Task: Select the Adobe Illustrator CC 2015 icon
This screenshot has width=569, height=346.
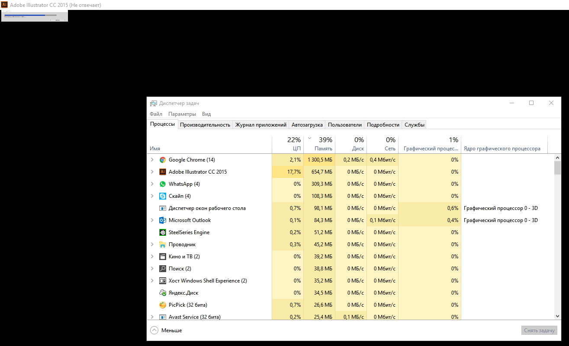Action: coord(163,172)
